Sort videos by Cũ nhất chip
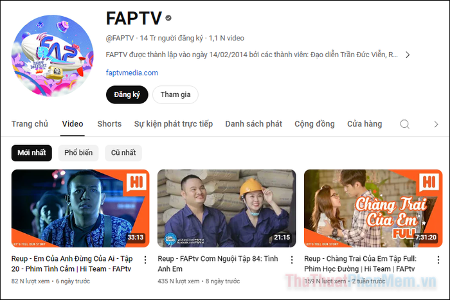The width and height of the screenshot is (450, 300). (x=123, y=153)
